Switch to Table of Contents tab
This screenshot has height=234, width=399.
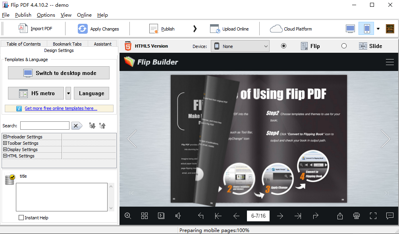click(x=24, y=44)
